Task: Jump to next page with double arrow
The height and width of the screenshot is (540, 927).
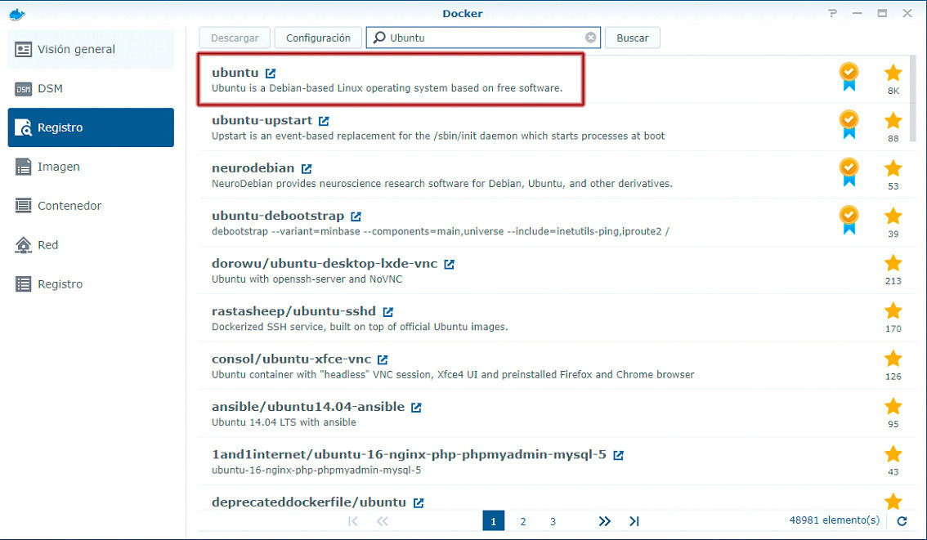Action: pos(604,521)
